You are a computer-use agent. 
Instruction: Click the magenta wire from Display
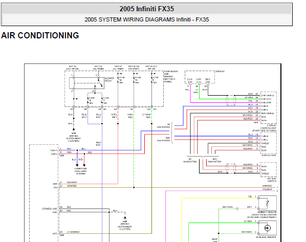click(190, 94)
